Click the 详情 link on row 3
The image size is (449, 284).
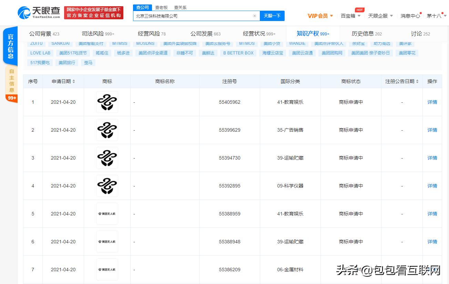[432, 158]
